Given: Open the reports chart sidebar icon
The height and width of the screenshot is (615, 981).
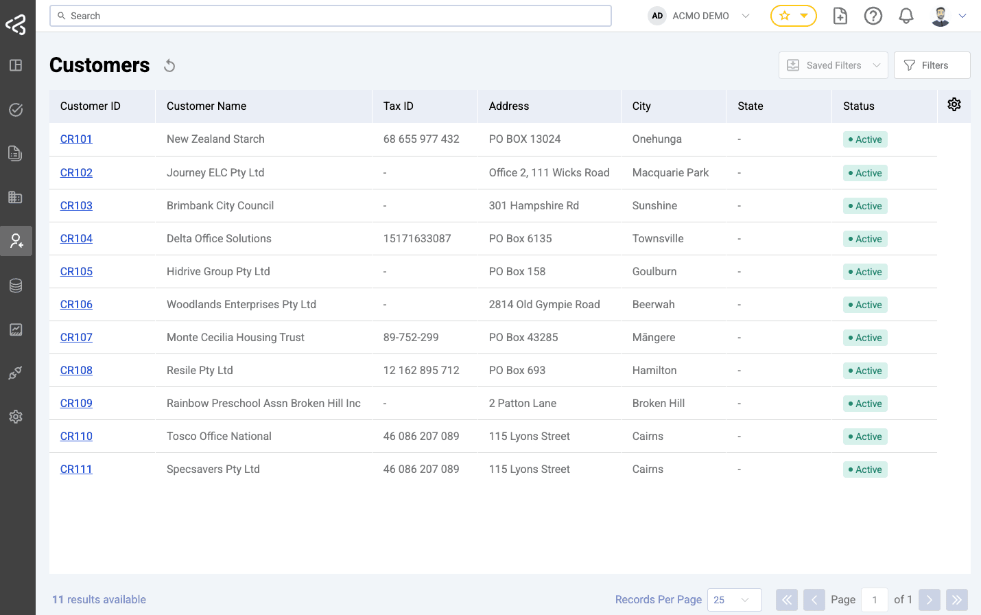Looking at the screenshot, I should [x=16, y=329].
